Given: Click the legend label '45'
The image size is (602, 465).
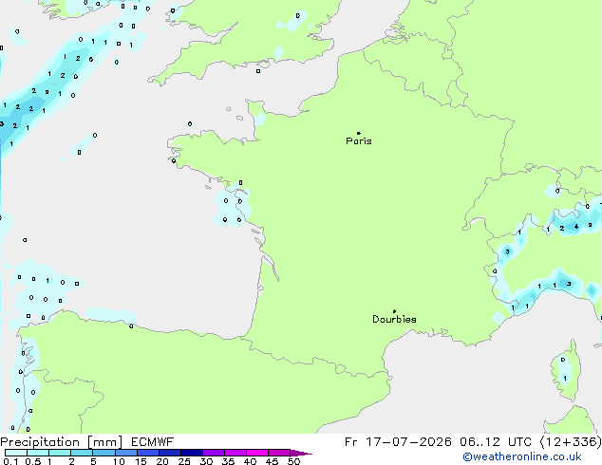Looking at the screenshot, I should pos(273,461).
